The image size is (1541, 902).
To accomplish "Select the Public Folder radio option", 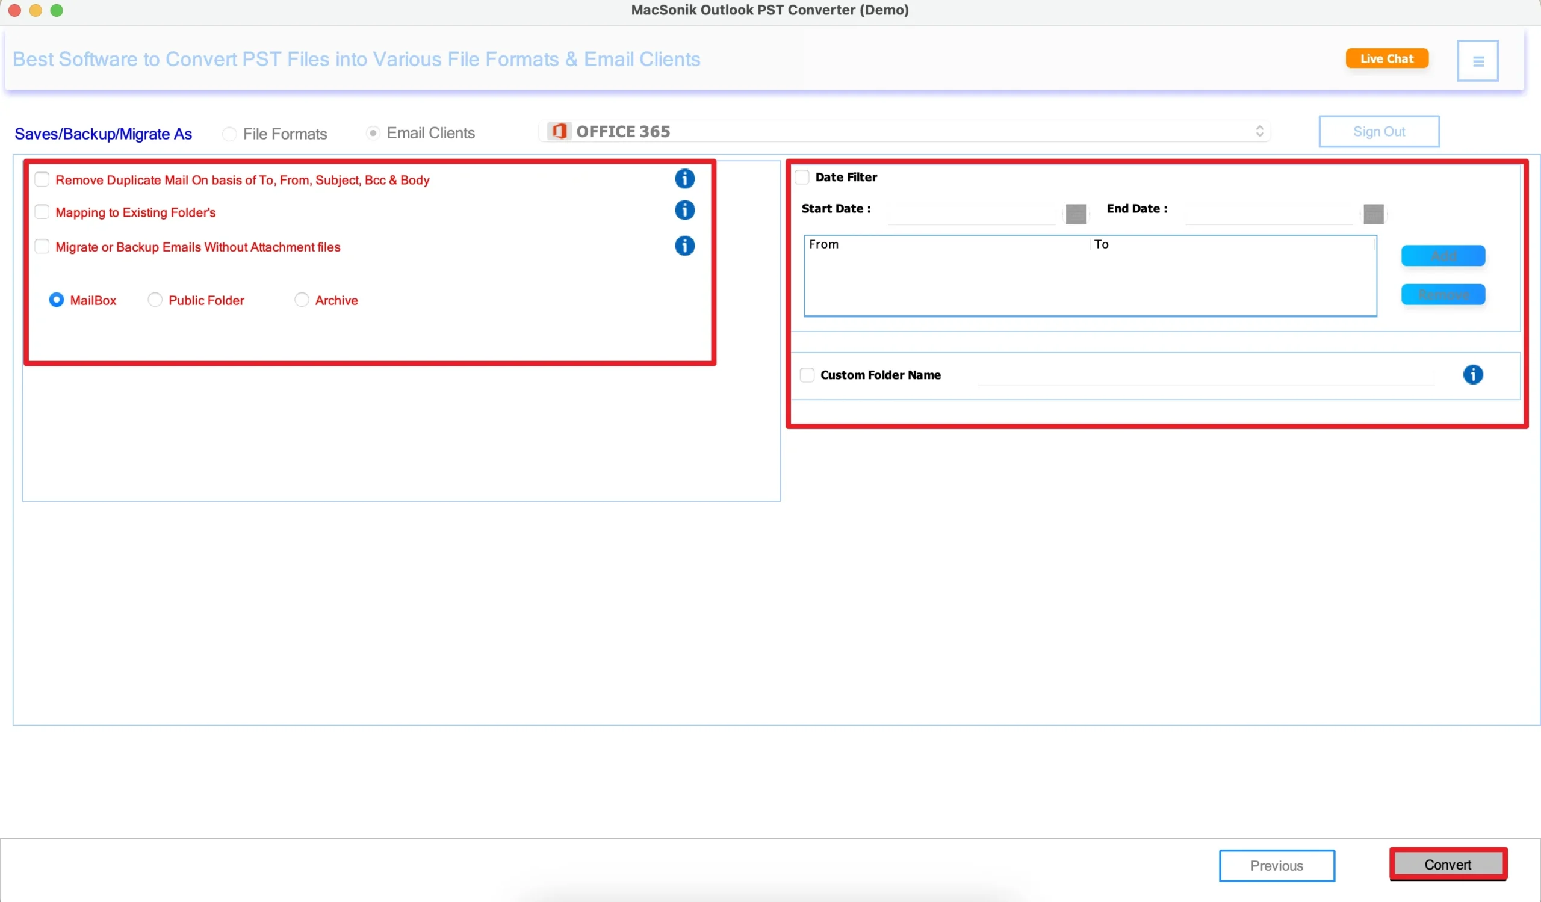I will (x=155, y=300).
